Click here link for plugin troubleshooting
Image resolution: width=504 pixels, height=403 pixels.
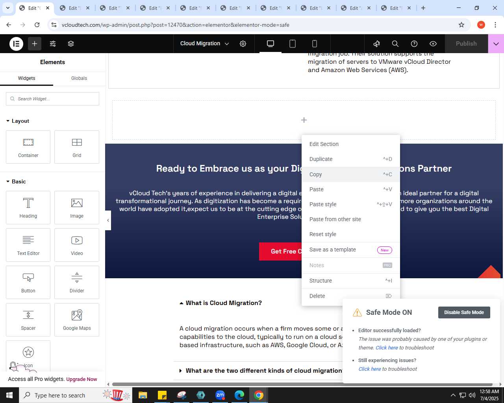tap(387, 348)
